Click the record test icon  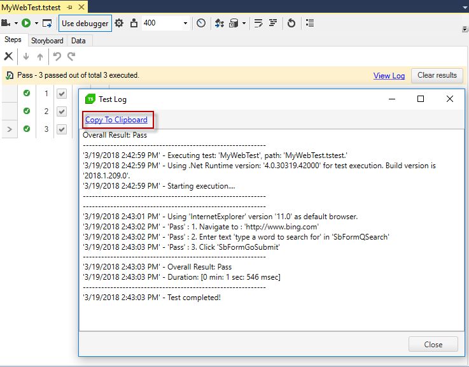tap(6, 23)
